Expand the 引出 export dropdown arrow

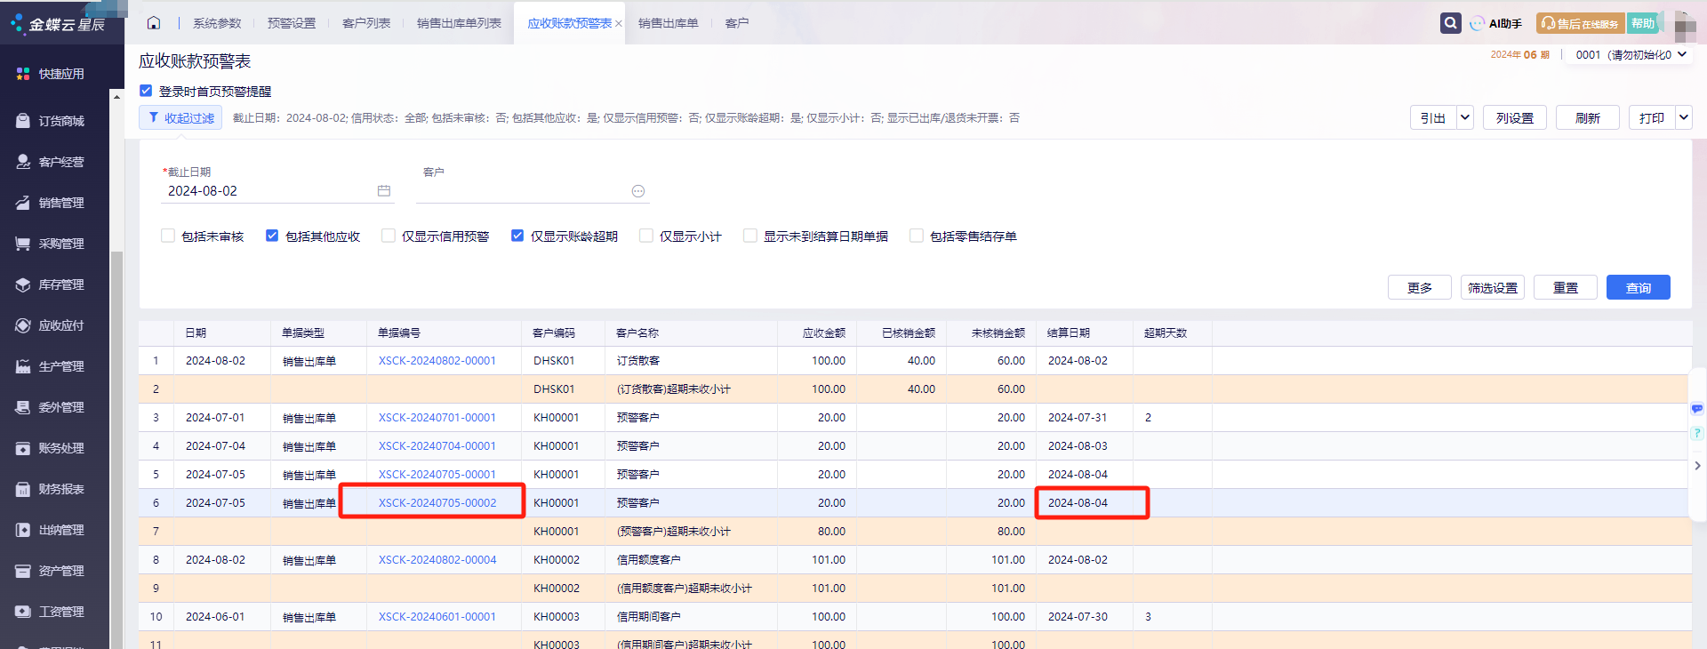click(1465, 117)
